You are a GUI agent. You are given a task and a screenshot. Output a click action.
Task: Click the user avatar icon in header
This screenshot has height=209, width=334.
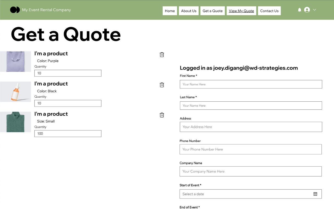(x=307, y=10)
